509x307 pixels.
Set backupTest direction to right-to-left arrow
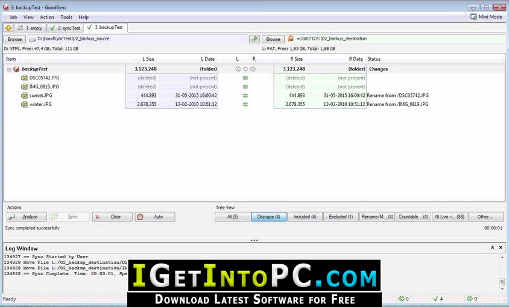click(x=238, y=69)
